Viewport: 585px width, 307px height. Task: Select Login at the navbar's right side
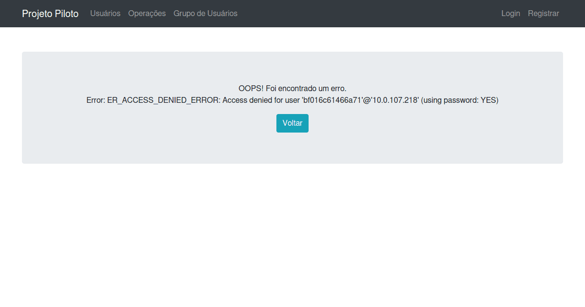pyautogui.click(x=510, y=13)
